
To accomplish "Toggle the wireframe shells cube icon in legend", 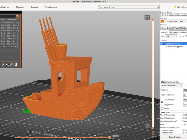I will [x=12, y=65].
